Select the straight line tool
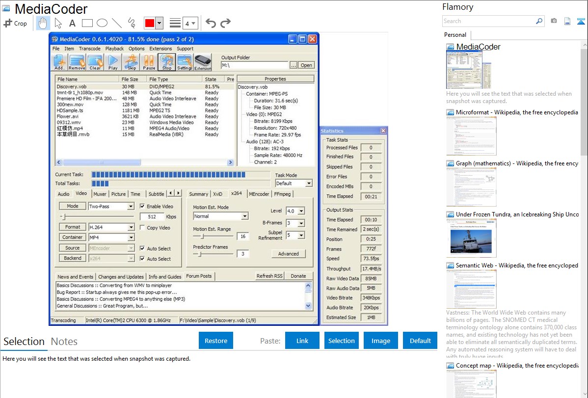Viewport: 588px width, 398px height. point(117,23)
